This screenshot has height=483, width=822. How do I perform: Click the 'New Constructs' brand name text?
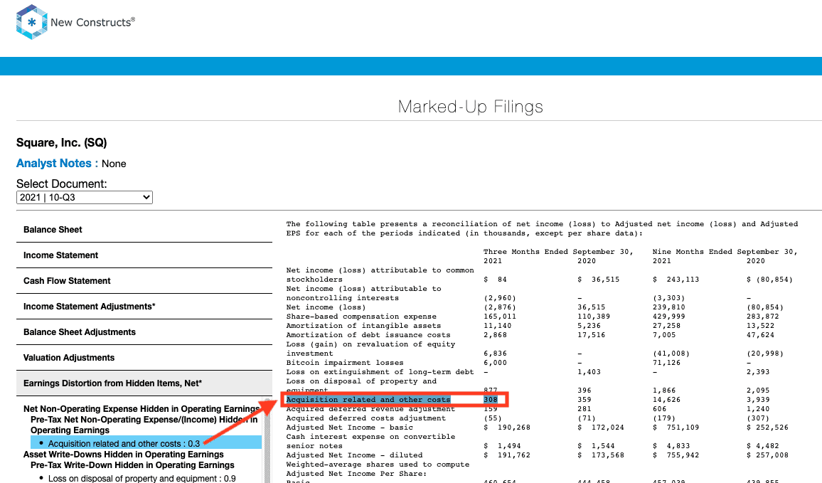point(92,23)
